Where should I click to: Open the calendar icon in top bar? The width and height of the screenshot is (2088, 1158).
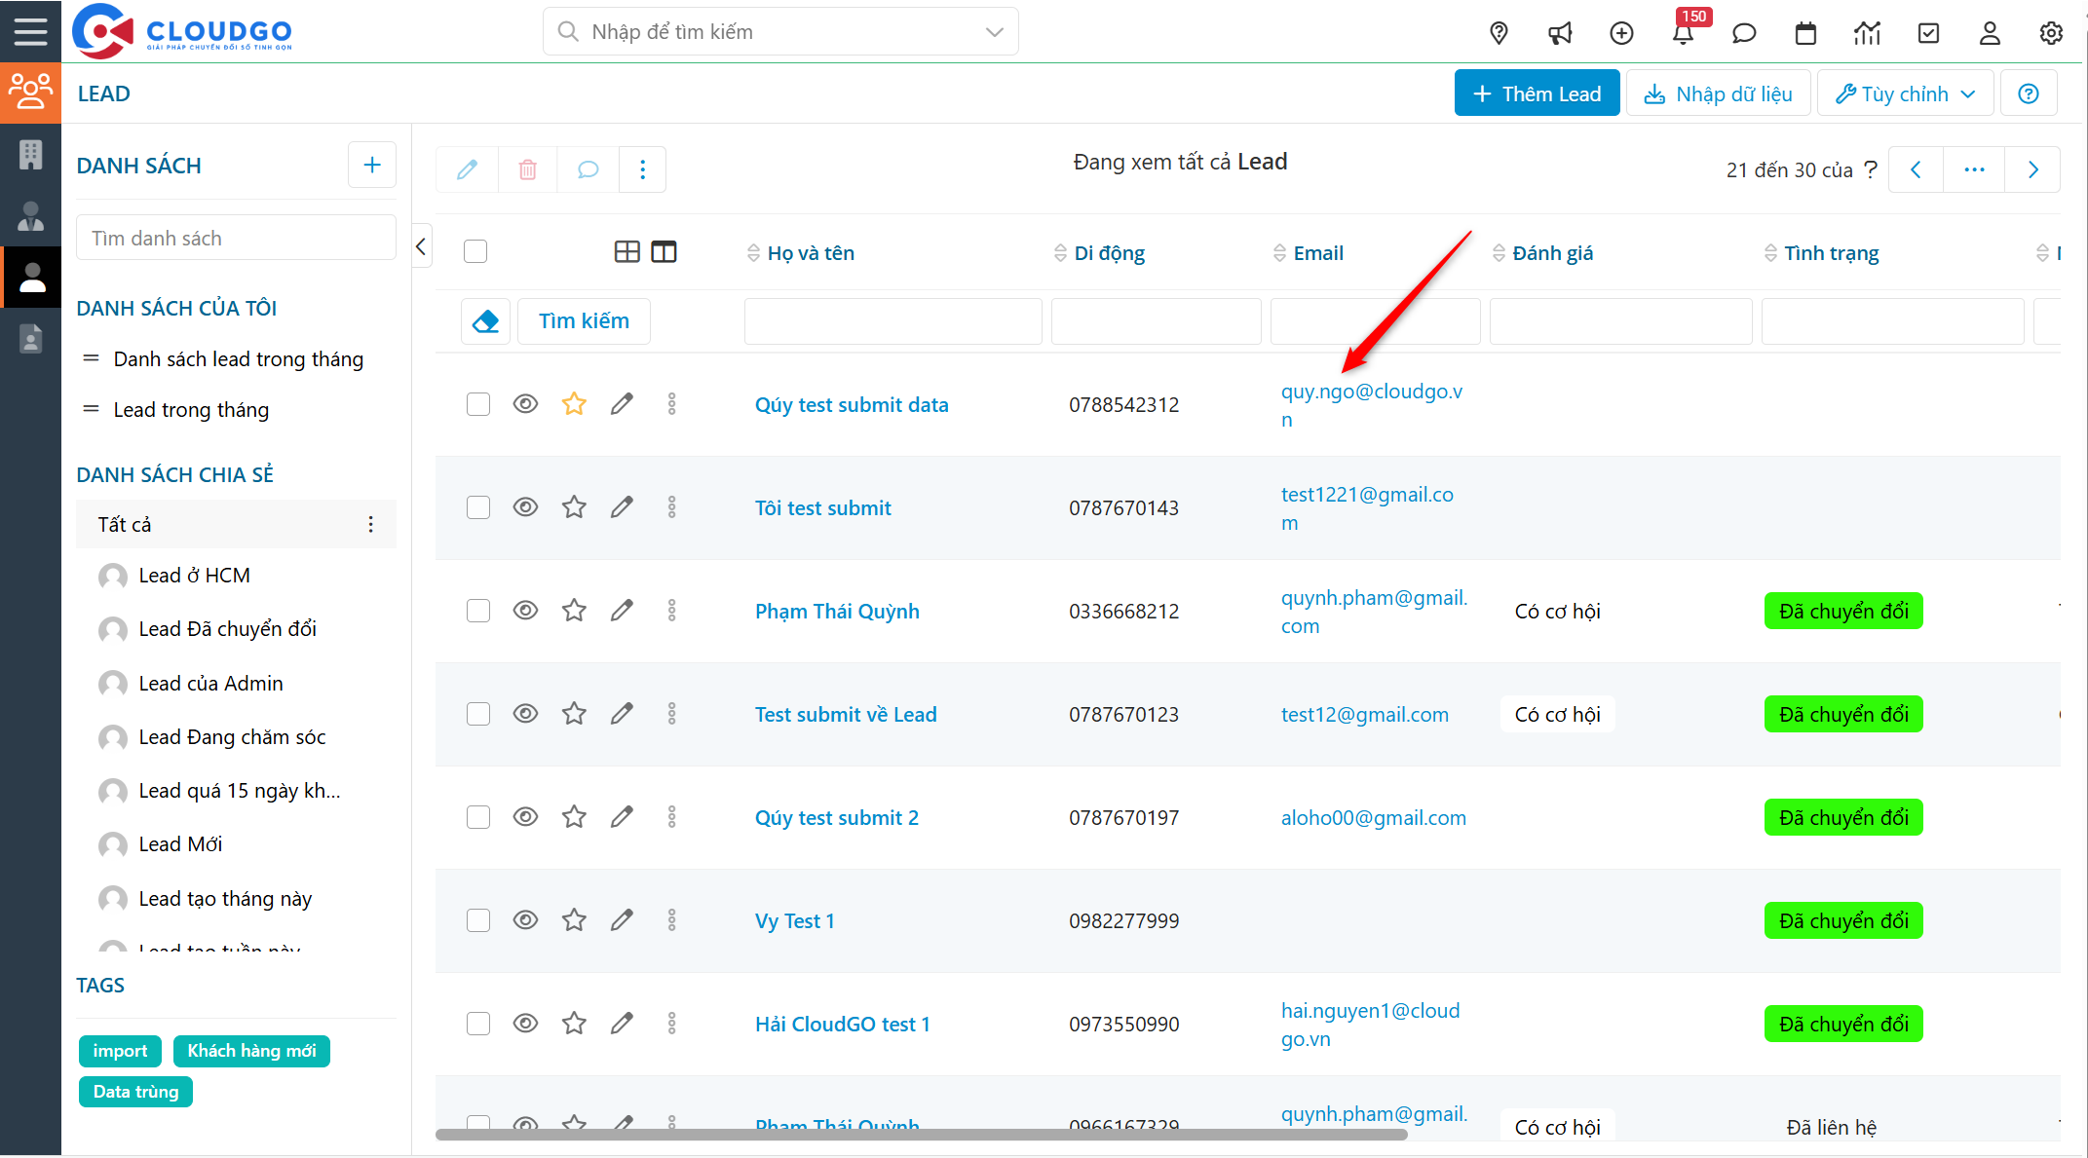1805,33
